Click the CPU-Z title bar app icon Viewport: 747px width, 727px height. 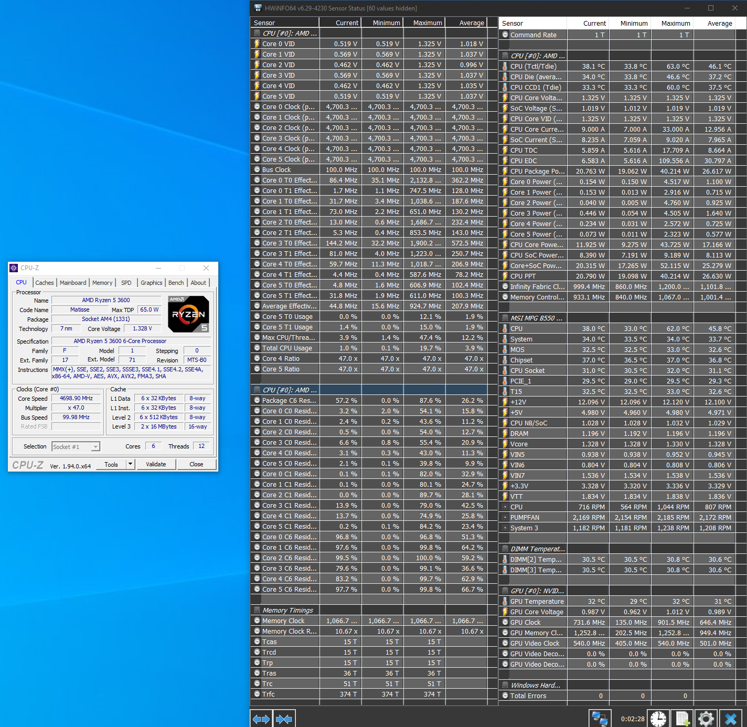coord(14,268)
